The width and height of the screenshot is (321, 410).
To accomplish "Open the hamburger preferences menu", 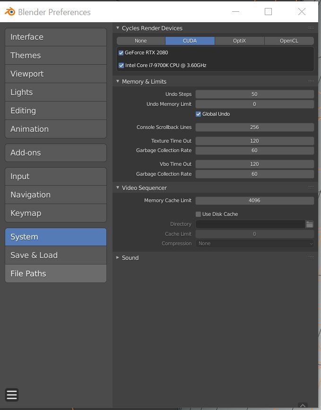I will click(12, 394).
